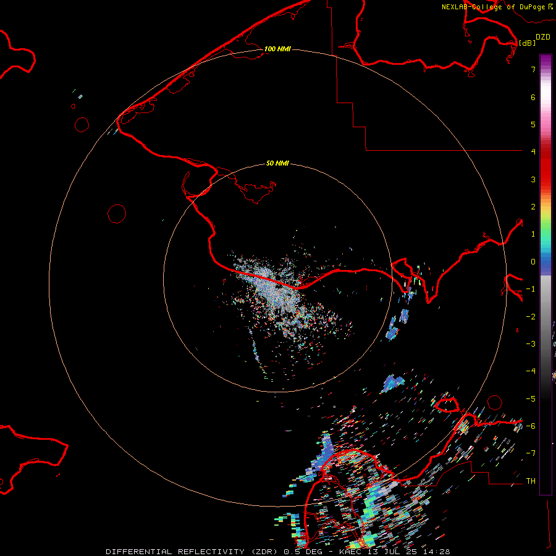The image size is (556, 556).
Task: Click the ZDR color scale bar
Action: click(x=545, y=274)
